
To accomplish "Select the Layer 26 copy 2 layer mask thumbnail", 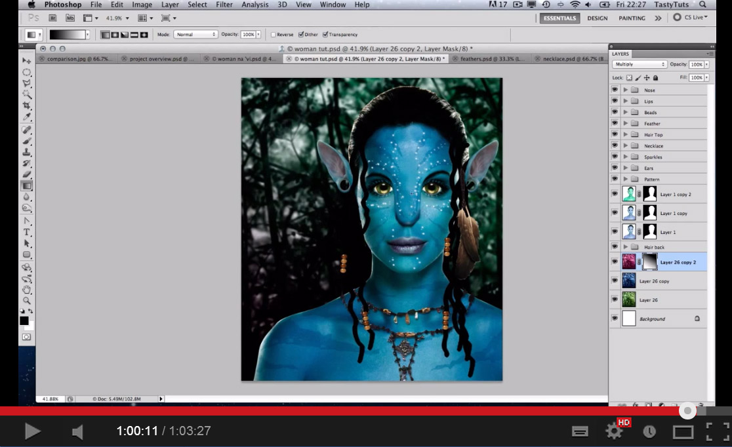I will [x=650, y=262].
